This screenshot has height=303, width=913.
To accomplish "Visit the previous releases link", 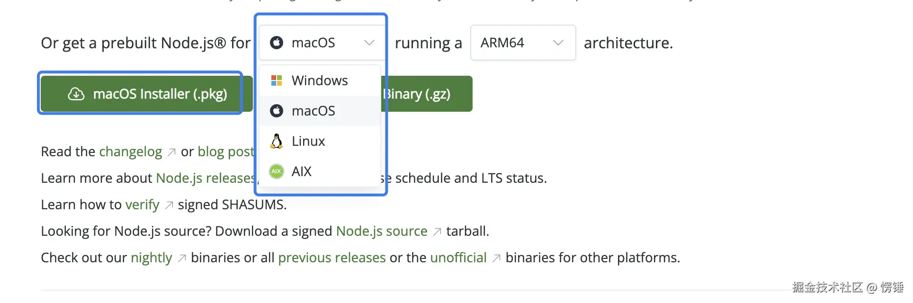I will click(x=331, y=258).
